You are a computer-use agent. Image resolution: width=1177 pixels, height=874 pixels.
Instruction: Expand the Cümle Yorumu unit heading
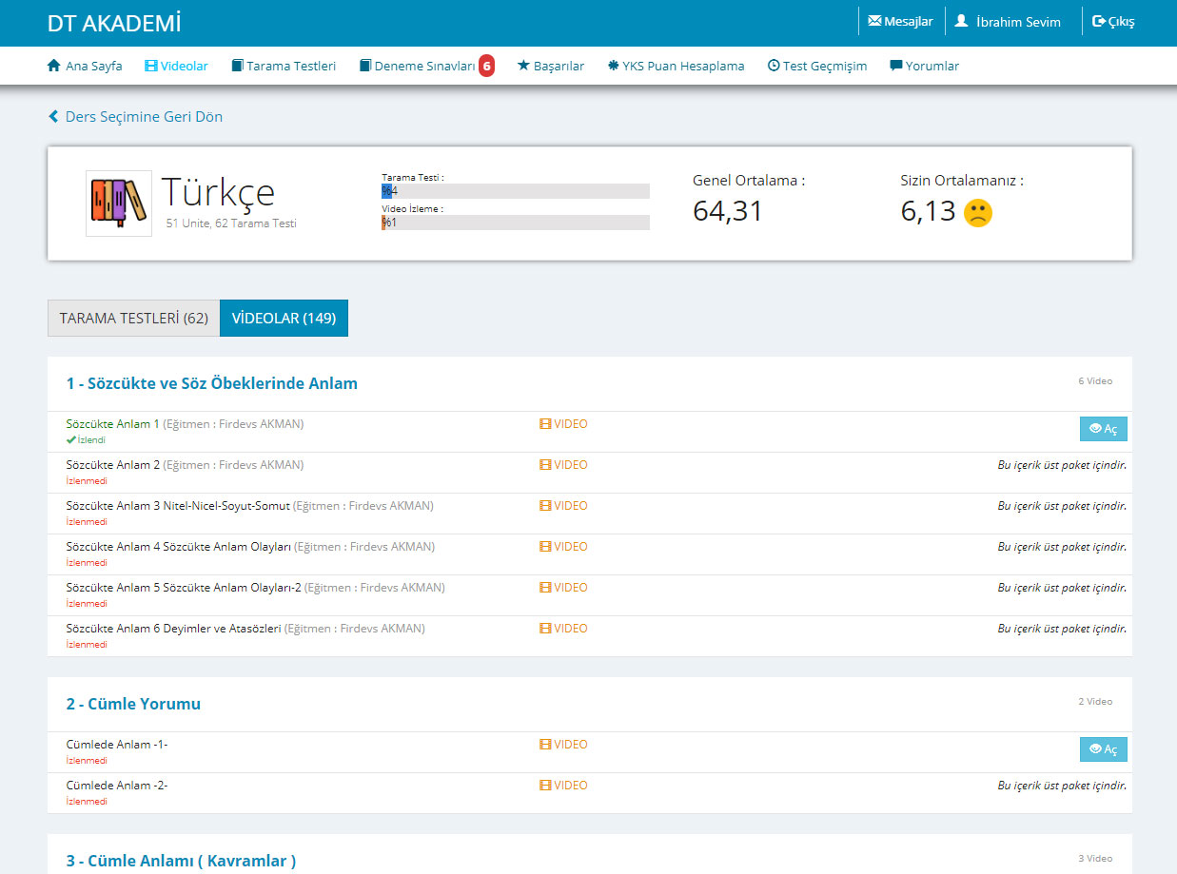(x=133, y=705)
